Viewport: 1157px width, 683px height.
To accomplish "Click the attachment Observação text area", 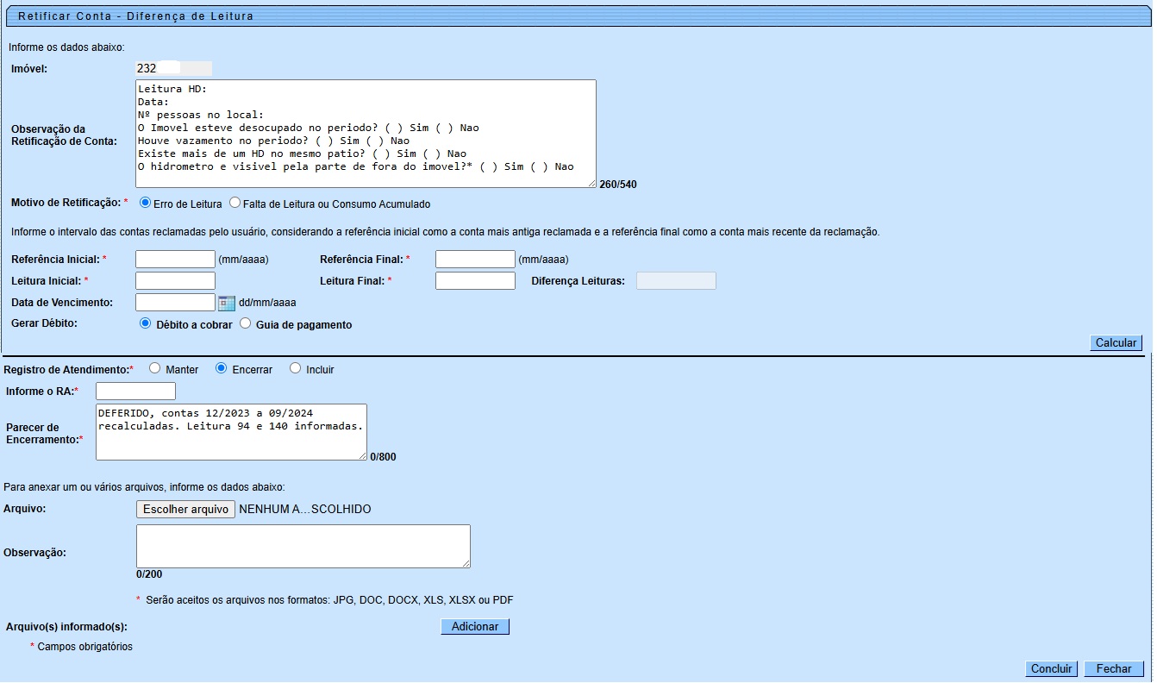I will pyautogui.click(x=303, y=546).
